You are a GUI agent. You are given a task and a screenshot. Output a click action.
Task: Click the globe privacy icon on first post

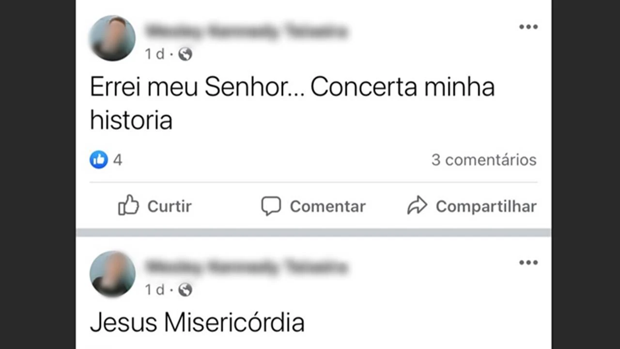[185, 54]
